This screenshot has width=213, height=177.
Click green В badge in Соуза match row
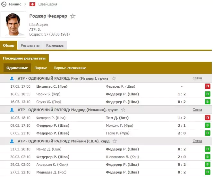tap(208, 102)
